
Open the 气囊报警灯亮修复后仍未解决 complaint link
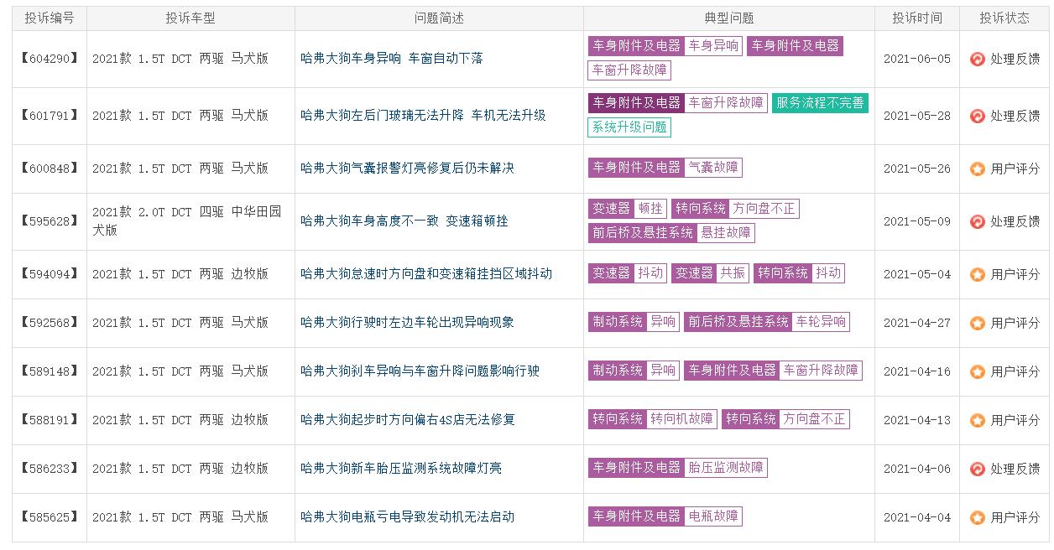(407, 169)
